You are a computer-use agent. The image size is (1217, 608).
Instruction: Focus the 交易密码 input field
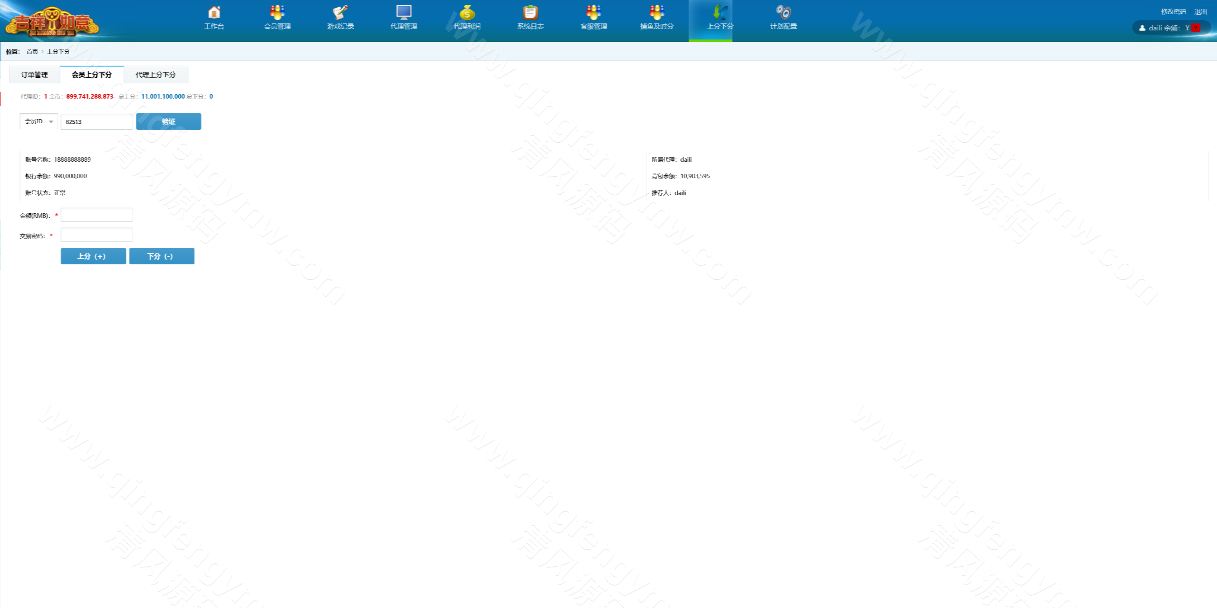coord(96,235)
